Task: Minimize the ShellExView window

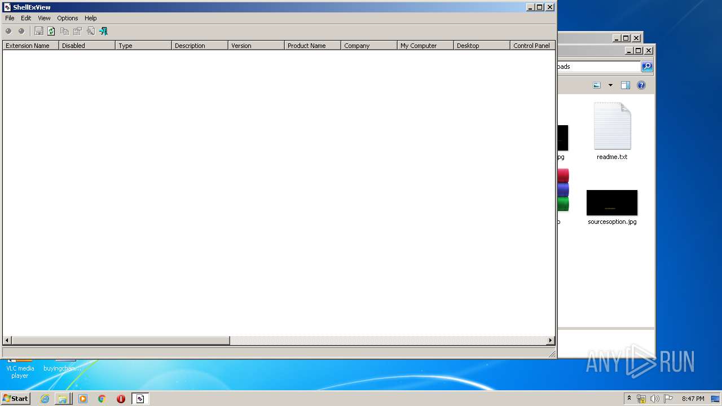Action: [x=531, y=7]
